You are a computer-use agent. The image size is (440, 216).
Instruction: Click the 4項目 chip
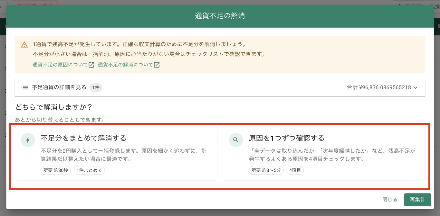(x=295, y=170)
